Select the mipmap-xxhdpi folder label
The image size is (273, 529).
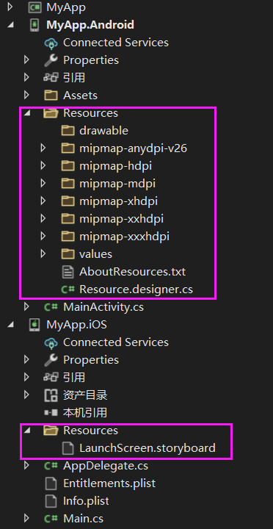pos(121,219)
